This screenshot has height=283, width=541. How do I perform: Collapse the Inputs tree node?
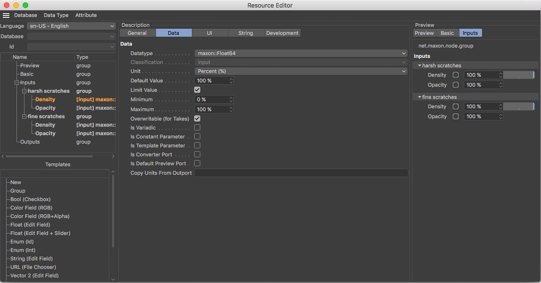pos(17,82)
